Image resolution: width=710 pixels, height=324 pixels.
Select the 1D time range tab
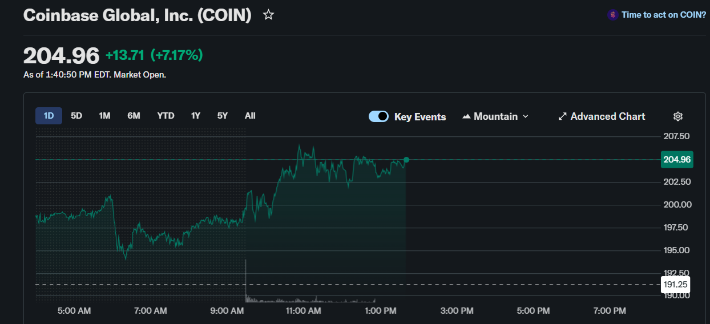(49, 116)
